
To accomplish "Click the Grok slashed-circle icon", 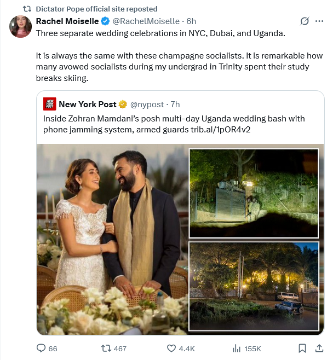I will [305, 21].
